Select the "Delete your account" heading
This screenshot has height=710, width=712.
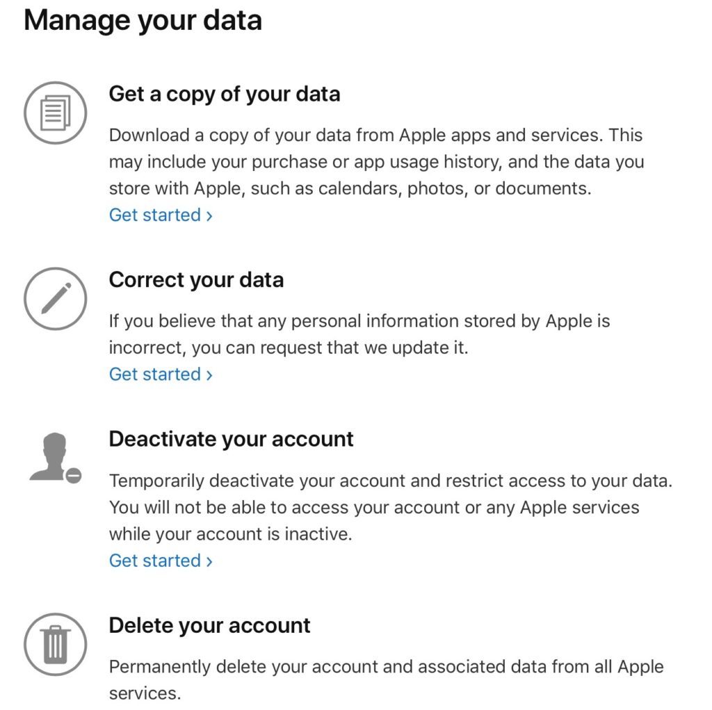click(x=209, y=625)
